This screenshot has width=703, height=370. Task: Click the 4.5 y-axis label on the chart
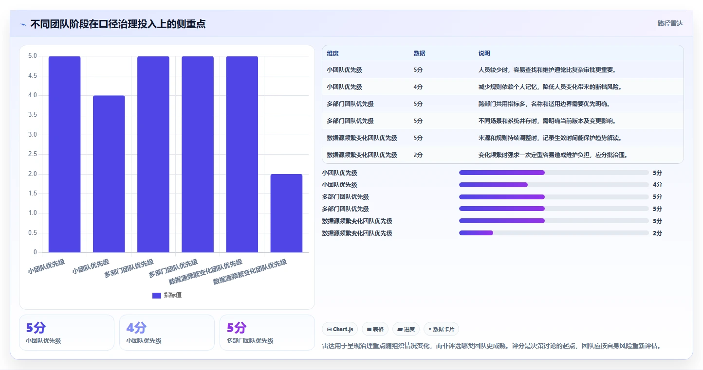click(x=32, y=76)
